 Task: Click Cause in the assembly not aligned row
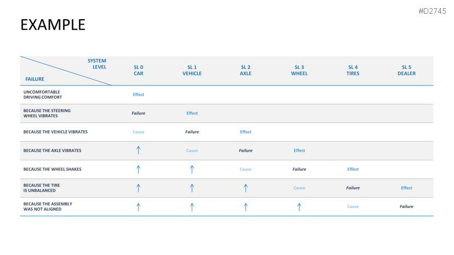[x=353, y=207]
